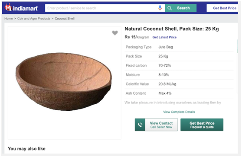
Task: Open Coir and Agro Products breadcrumb
Action: coord(34,19)
